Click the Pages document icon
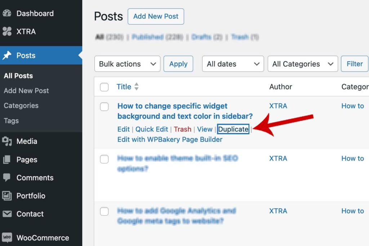Viewport: 369px width, 246px height. (x=8, y=159)
